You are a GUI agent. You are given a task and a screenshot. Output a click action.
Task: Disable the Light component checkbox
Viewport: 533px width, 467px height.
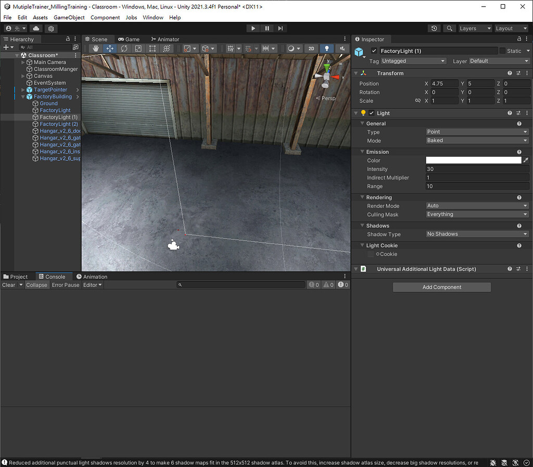(x=372, y=113)
